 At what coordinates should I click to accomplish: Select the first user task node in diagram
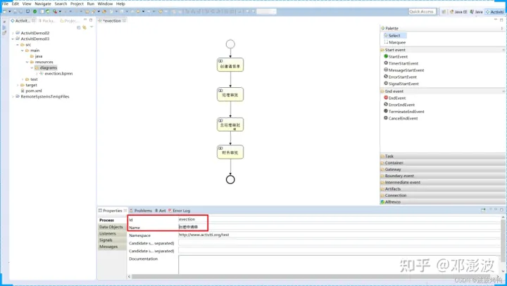(230, 65)
